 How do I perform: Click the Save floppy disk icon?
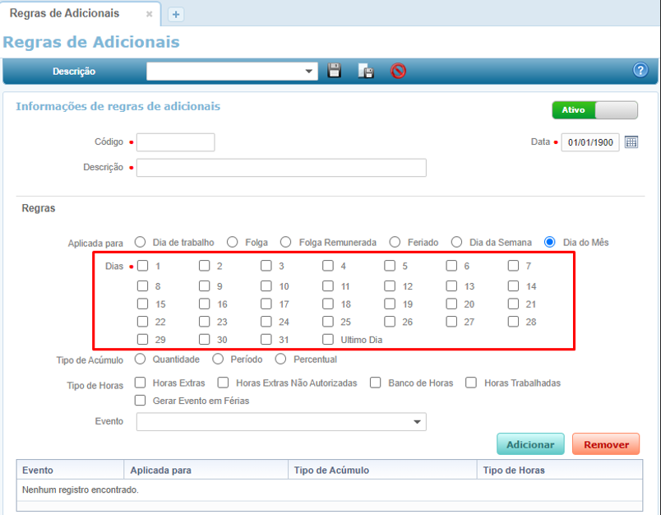click(335, 71)
